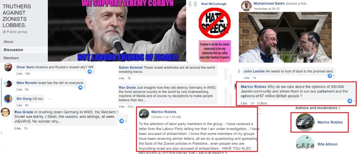Click the Edited label on Marino Robles' comment

(262, 103)
